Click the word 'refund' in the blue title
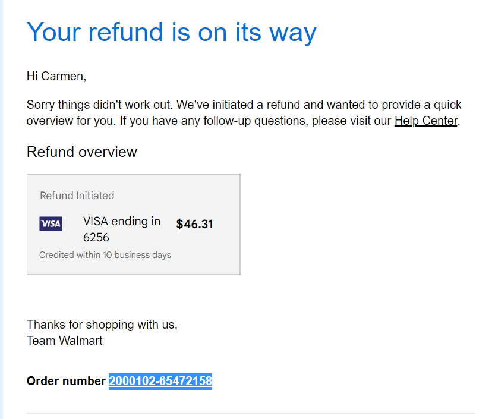This screenshot has width=495, height=419. [x=125, y=32]
